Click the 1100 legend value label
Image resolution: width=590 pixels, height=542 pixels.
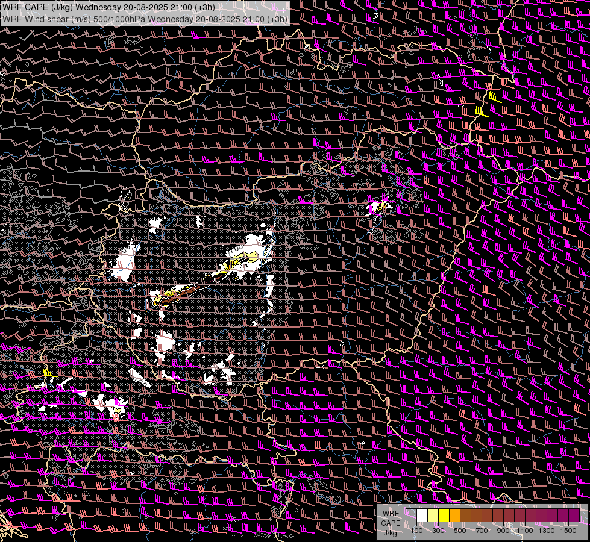click(524, 531)
